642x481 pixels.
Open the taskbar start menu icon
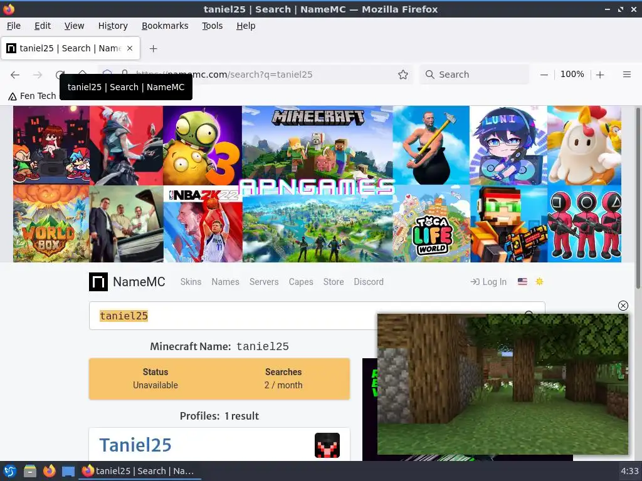(x=10, y=471)
